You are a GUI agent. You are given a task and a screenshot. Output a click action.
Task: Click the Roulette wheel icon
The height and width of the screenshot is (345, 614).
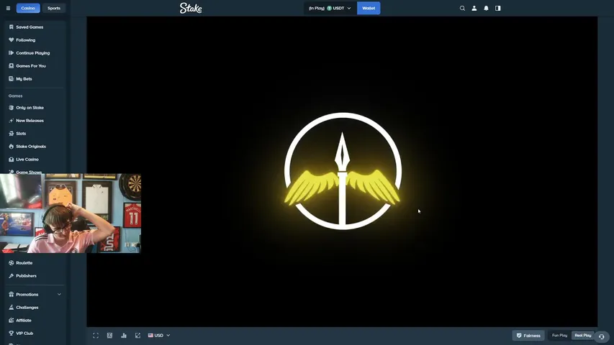(x=11, y=263)
